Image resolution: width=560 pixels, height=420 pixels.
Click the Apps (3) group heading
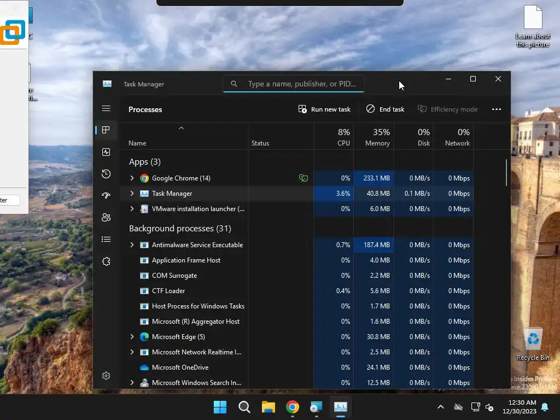click(x=144, y=162)
